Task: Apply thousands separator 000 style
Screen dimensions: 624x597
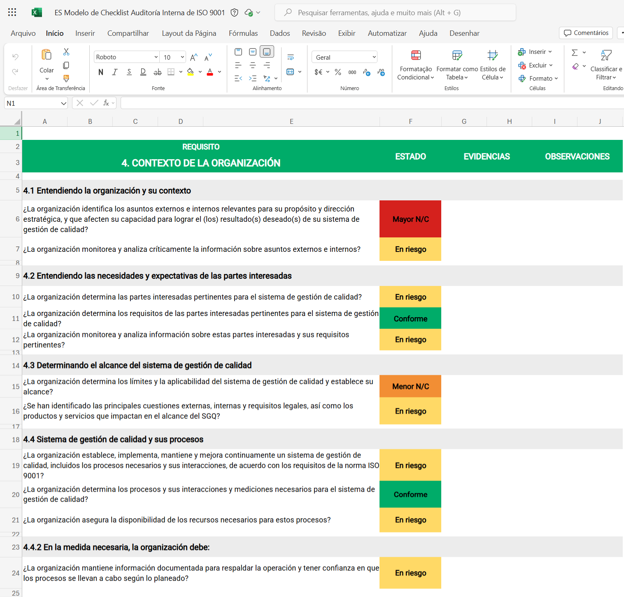Action: (352, 72)
